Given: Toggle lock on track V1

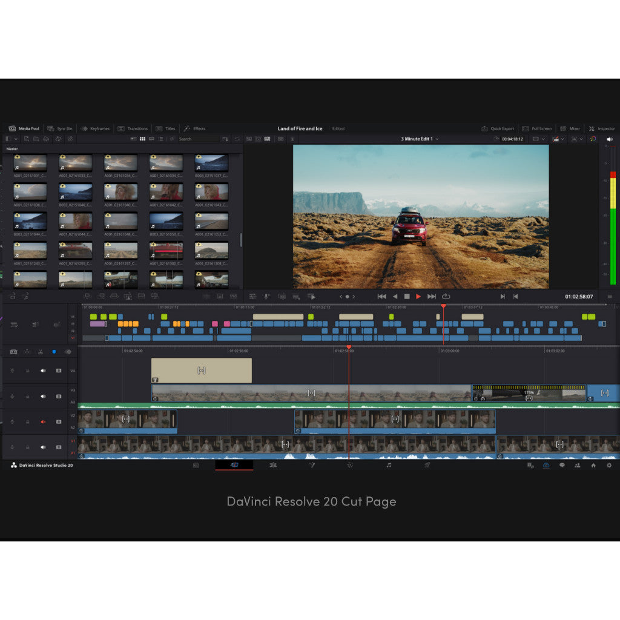Looking at the screenshot, I should pyautogui.click(x=27, y=447).
